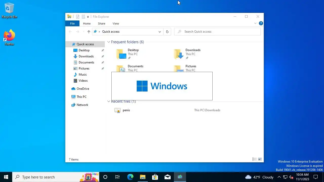
Task: Select Desktop in the navigation pane
Action: click(x=84, y=50)
